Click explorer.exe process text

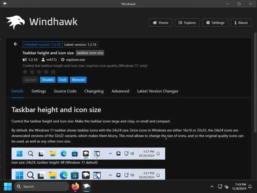click(76, 60)
